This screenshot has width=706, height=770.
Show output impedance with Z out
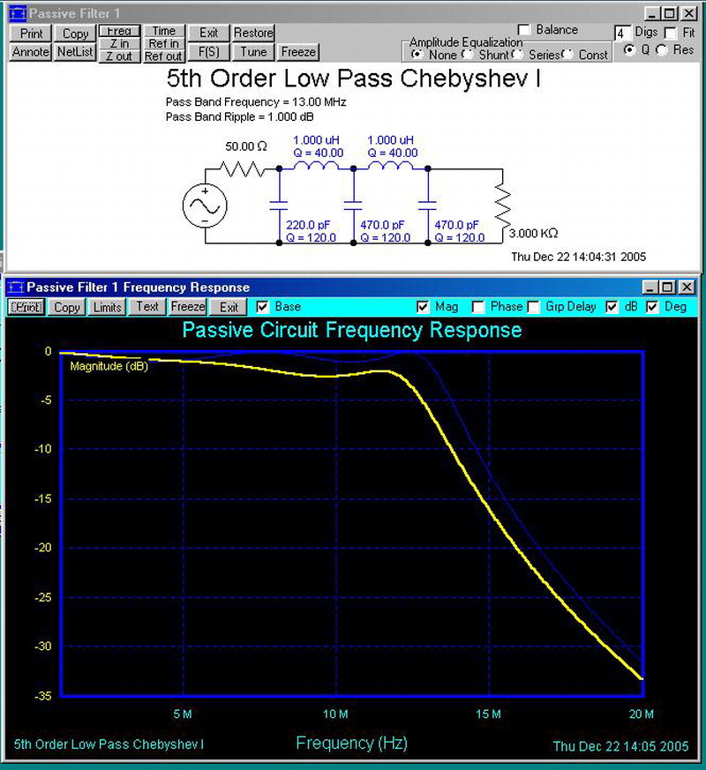(x=119, y=56)
